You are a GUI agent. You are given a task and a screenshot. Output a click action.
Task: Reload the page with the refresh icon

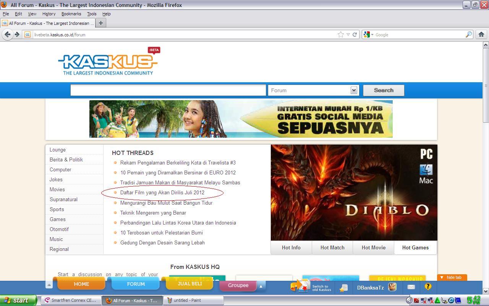(355, 34)
